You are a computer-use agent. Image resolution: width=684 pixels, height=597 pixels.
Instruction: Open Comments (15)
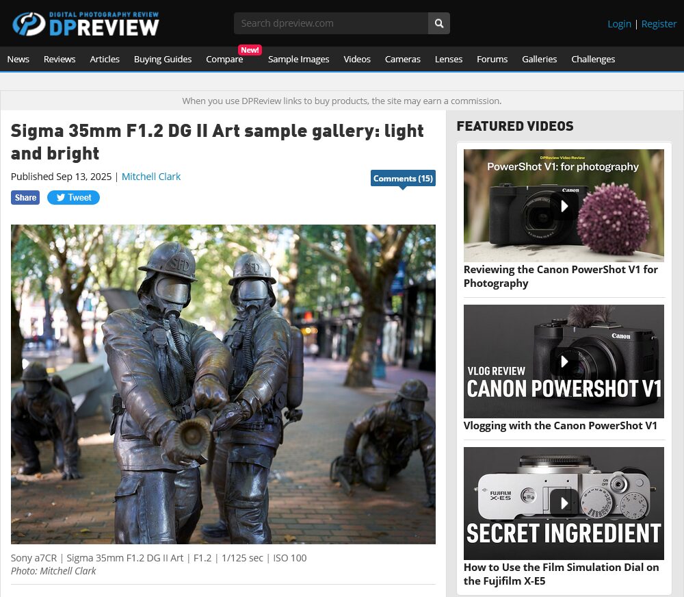pos(403,178)
